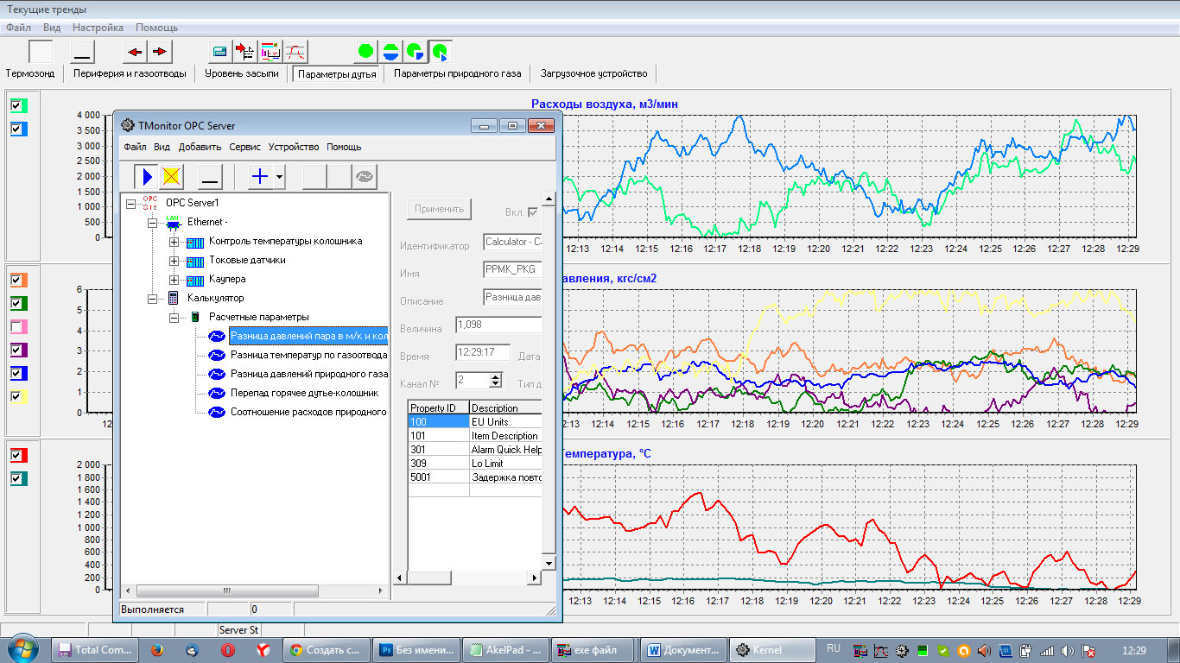Screen dimensions: 1180x663
Task: Click the yellow crossed-out stop icon
Action: coord(172,177)
